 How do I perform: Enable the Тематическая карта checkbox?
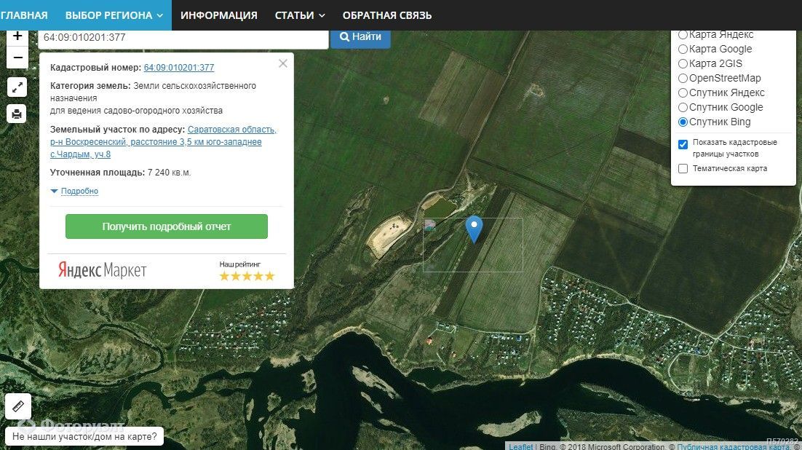[x=683, y=169]
